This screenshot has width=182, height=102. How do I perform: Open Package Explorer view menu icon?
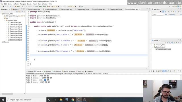point(24,12)
